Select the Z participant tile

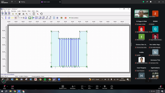155,14
